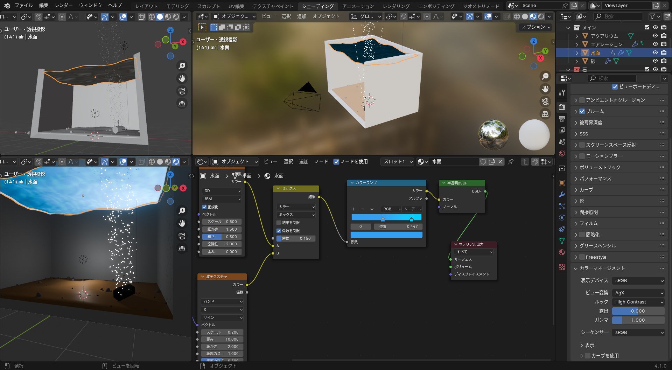Exclude メイン collection from view layer
The image size is (672, 370).
pyautogui.click(x=647, y=27)
